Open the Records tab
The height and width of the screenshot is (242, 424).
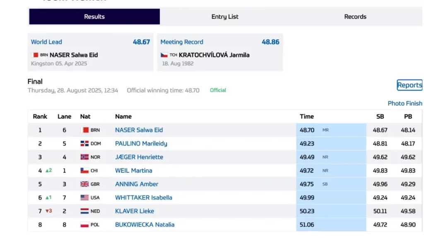[355, 17]
